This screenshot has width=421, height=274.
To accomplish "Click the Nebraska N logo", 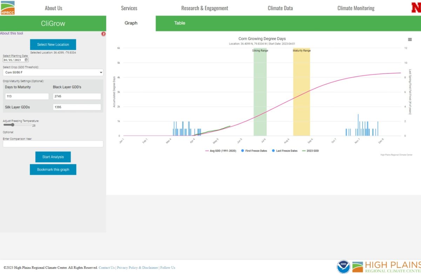I will click(x=416, y=8).
